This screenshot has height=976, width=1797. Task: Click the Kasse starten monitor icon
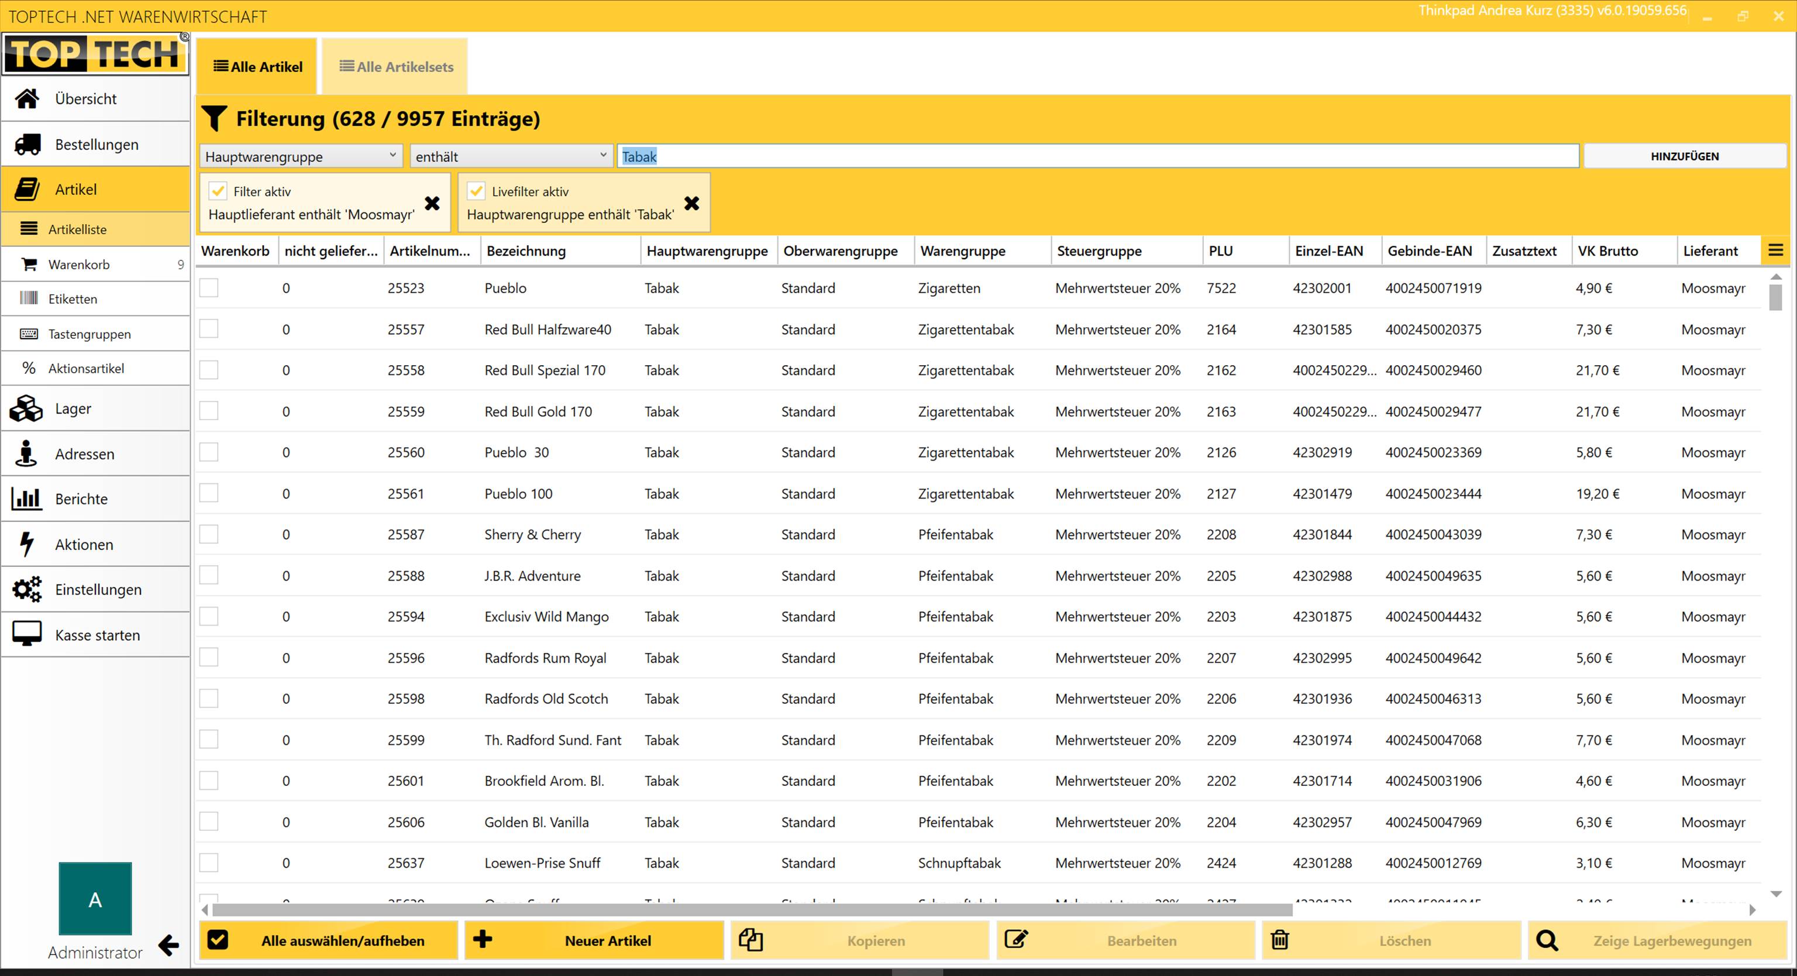click(x=26, y=635)
